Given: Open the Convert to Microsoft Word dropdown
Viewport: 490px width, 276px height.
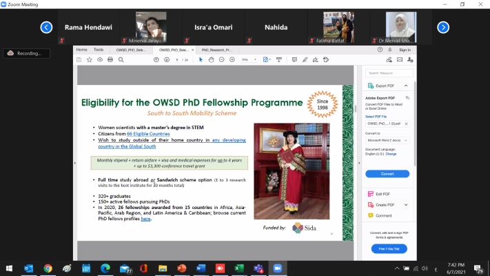Looking at the screenshot, I should 387,139.
